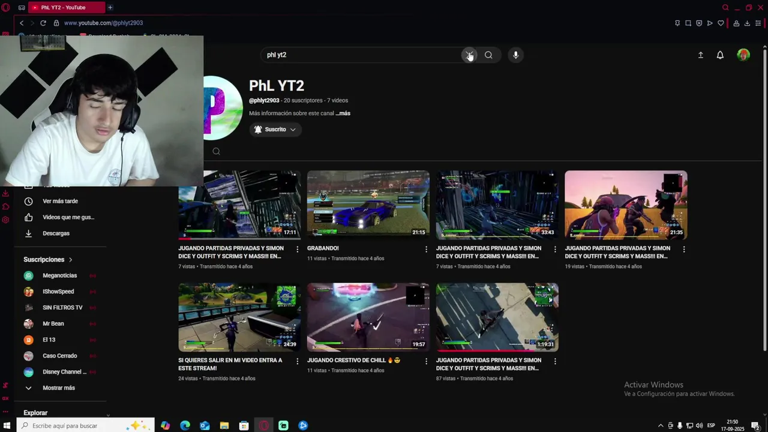768x432 pixels.
Task: Click the Windows taskbar search box
Action: 84,425
